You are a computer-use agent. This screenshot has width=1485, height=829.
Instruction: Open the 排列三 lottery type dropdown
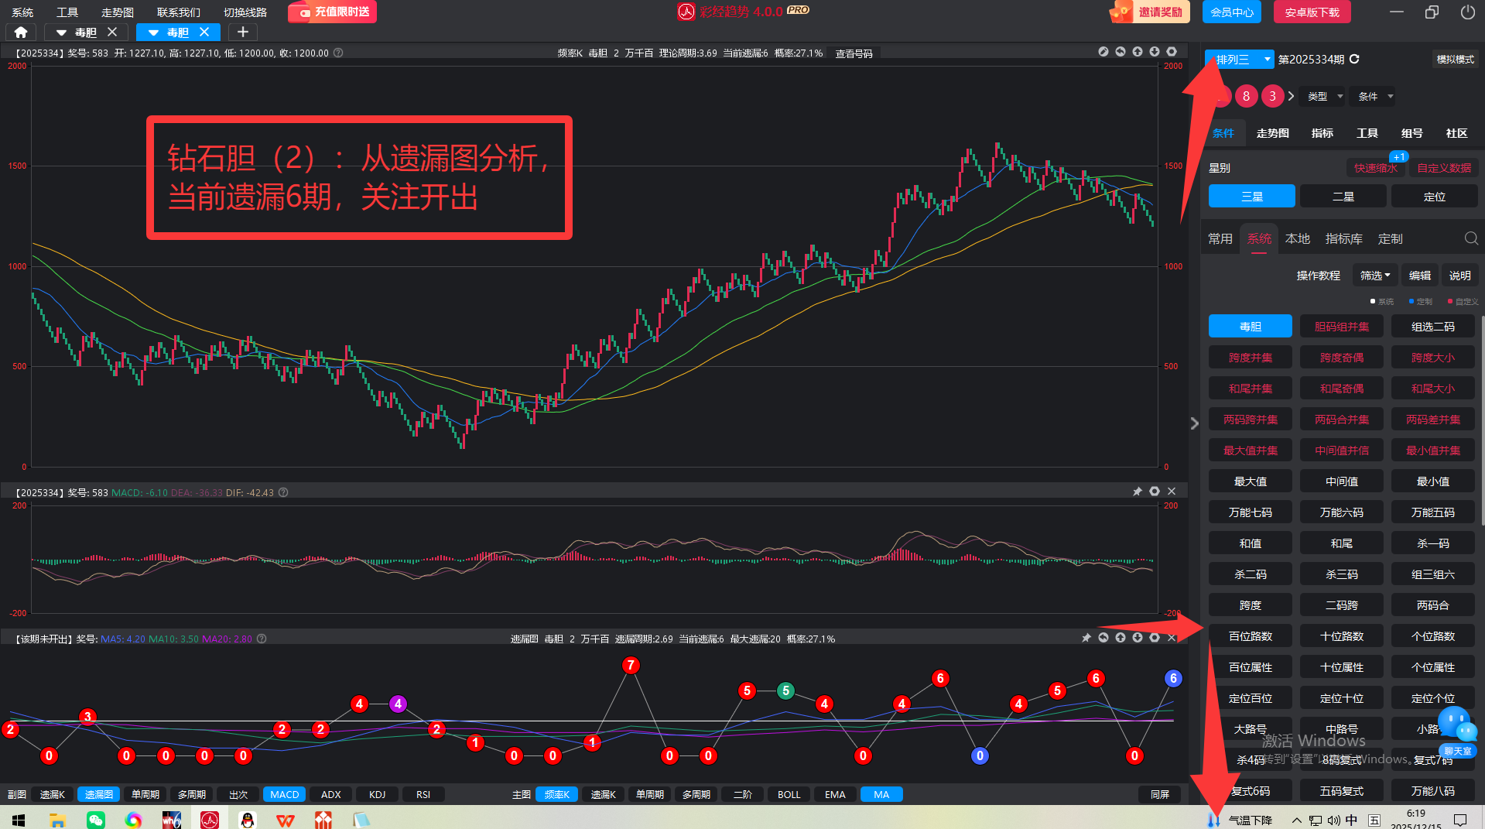[1239, 60]
